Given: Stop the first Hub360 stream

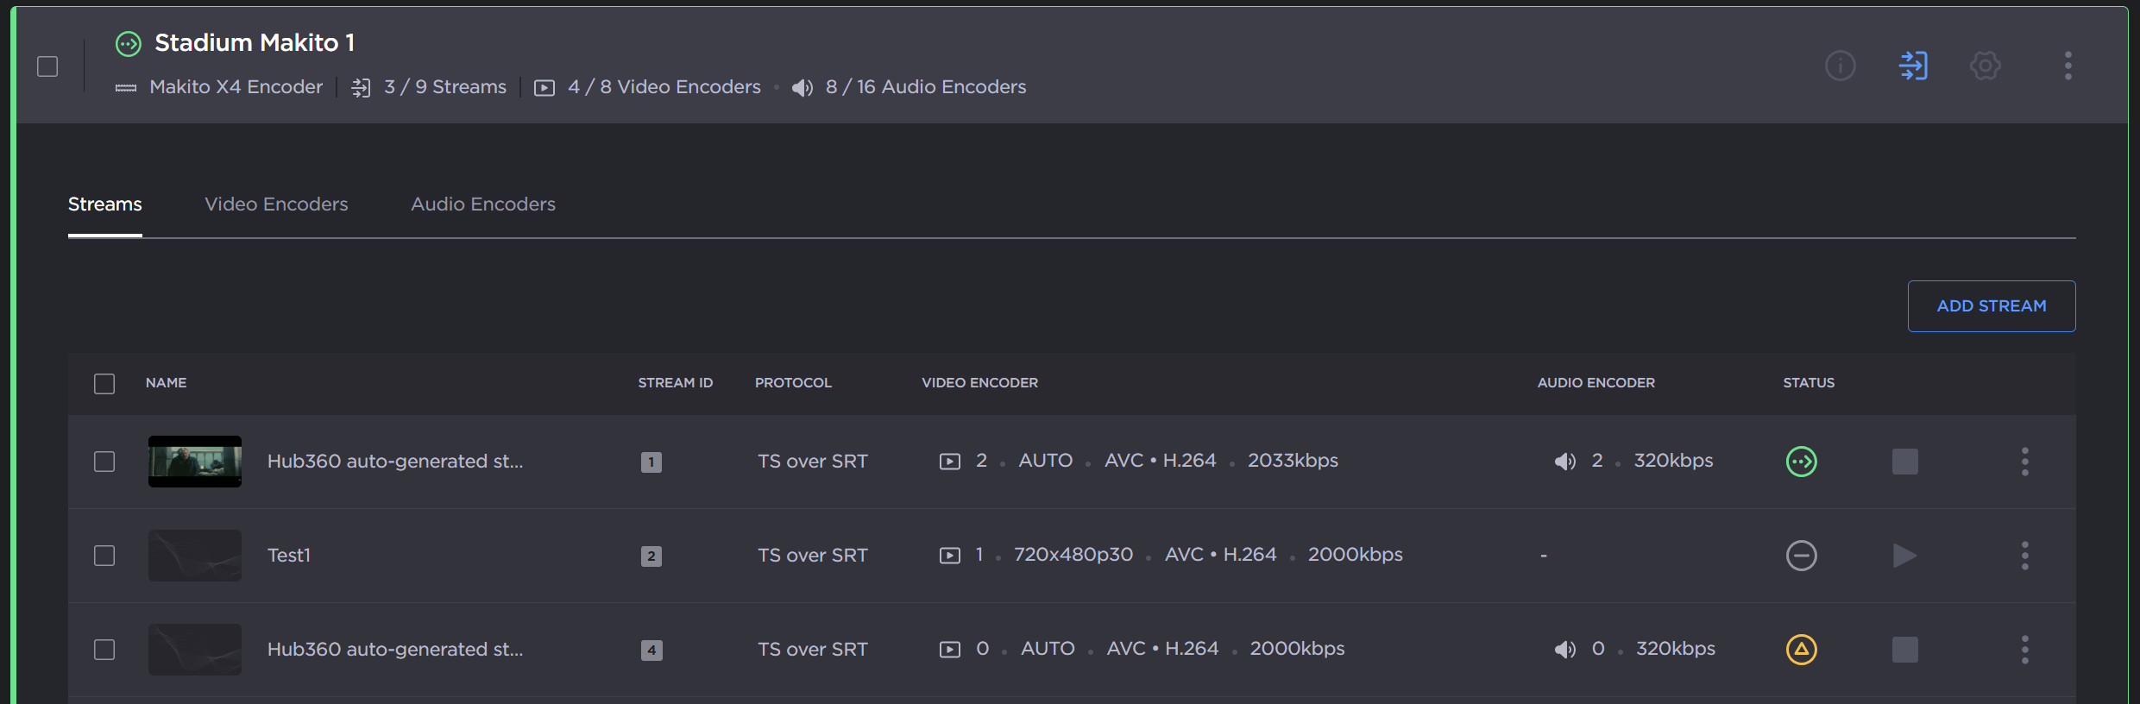Looking at the screenshot, I should (x=1904, y=462).
